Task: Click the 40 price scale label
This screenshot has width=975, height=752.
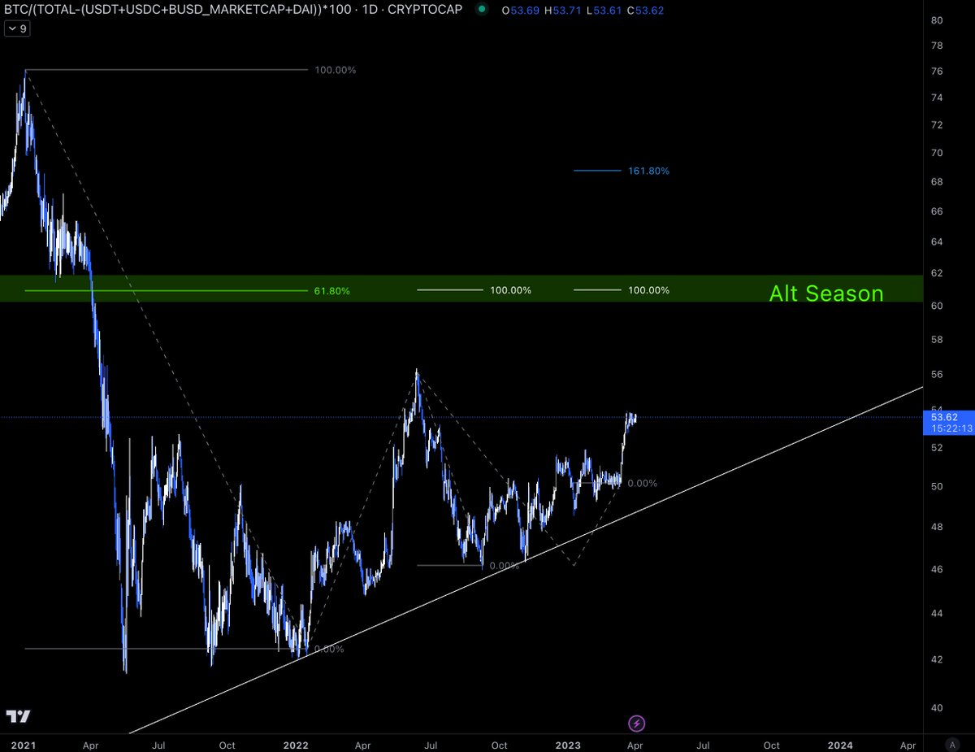Action: tap(936, 708)
